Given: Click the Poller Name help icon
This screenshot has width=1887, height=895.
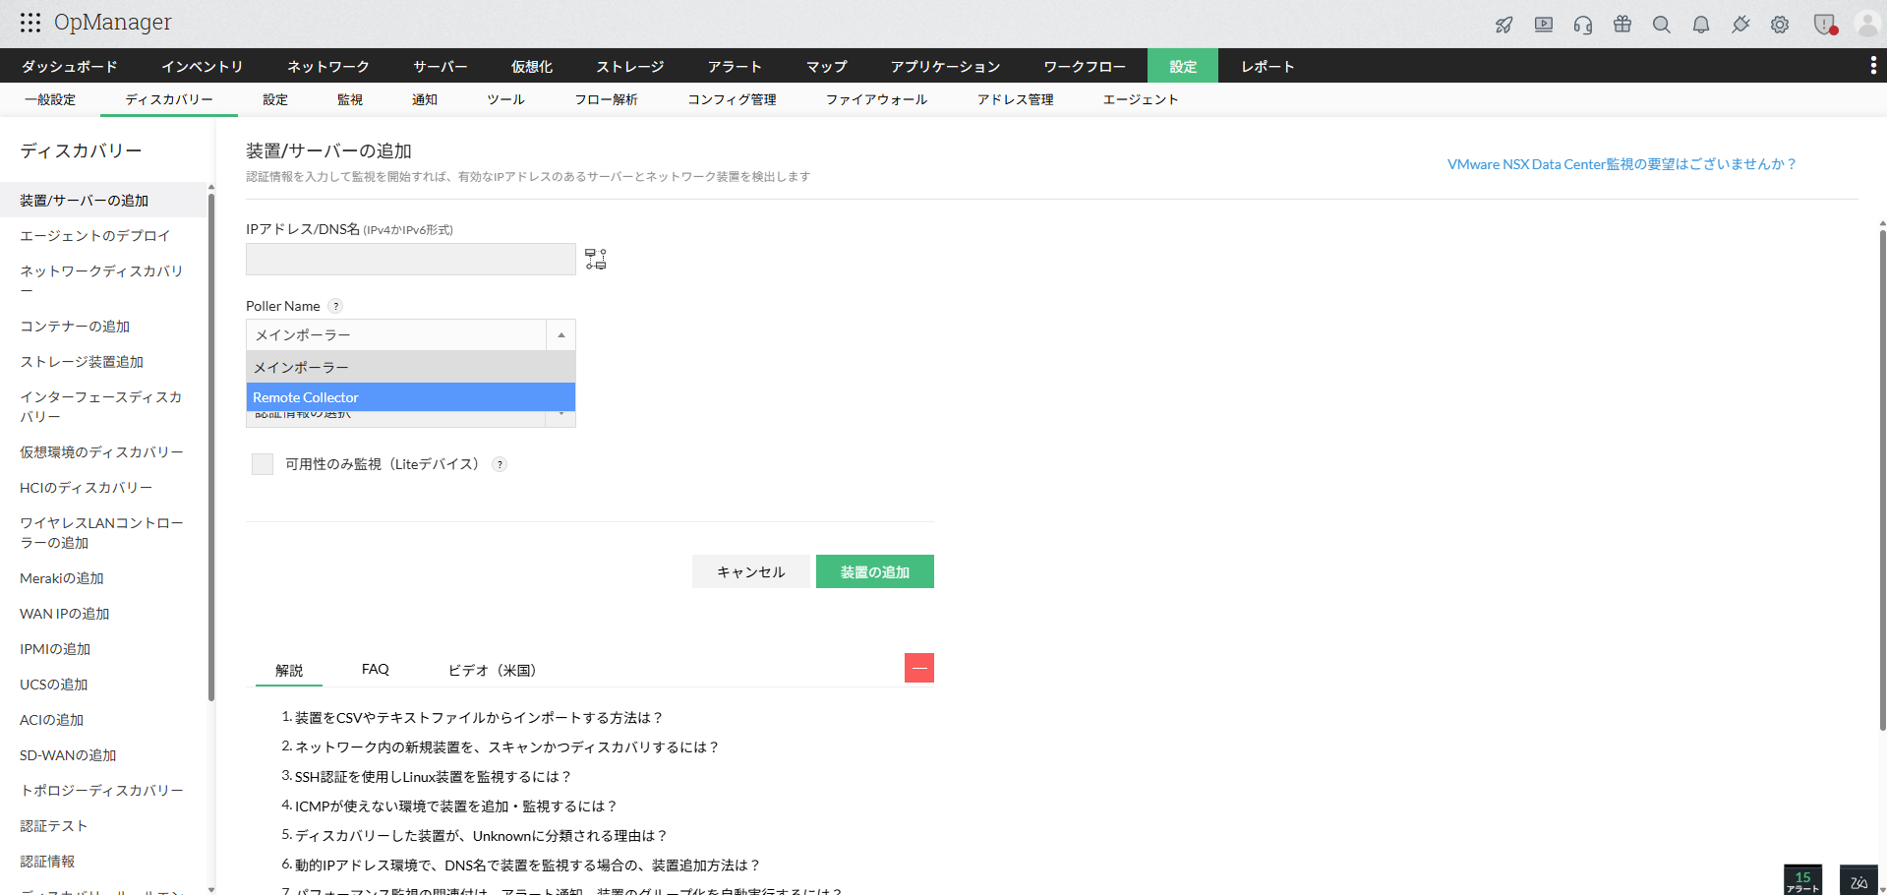Looking at the screenshot, I should click(336, 306).
